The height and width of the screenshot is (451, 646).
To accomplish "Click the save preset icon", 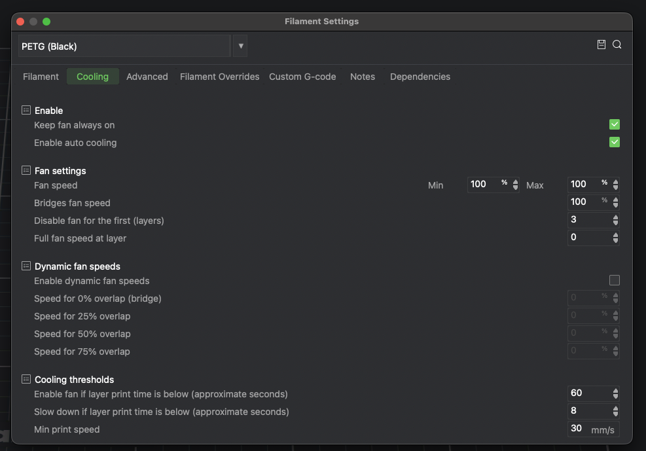I will 601,45.
